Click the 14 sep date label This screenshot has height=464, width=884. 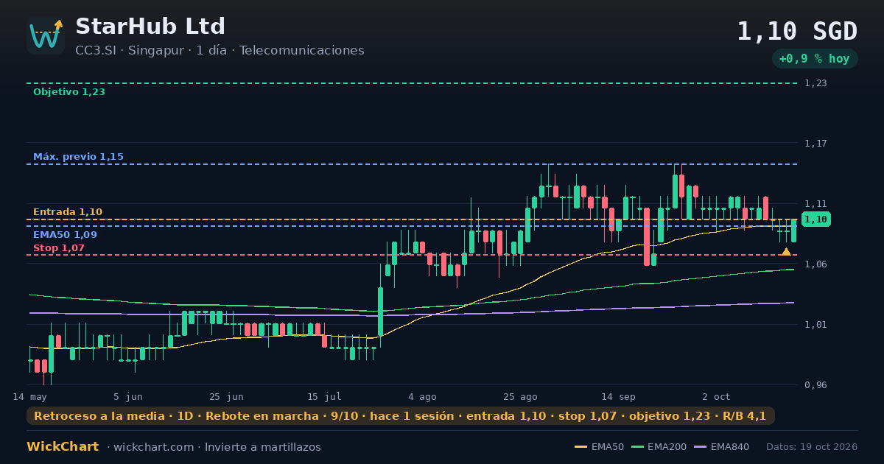618,397
